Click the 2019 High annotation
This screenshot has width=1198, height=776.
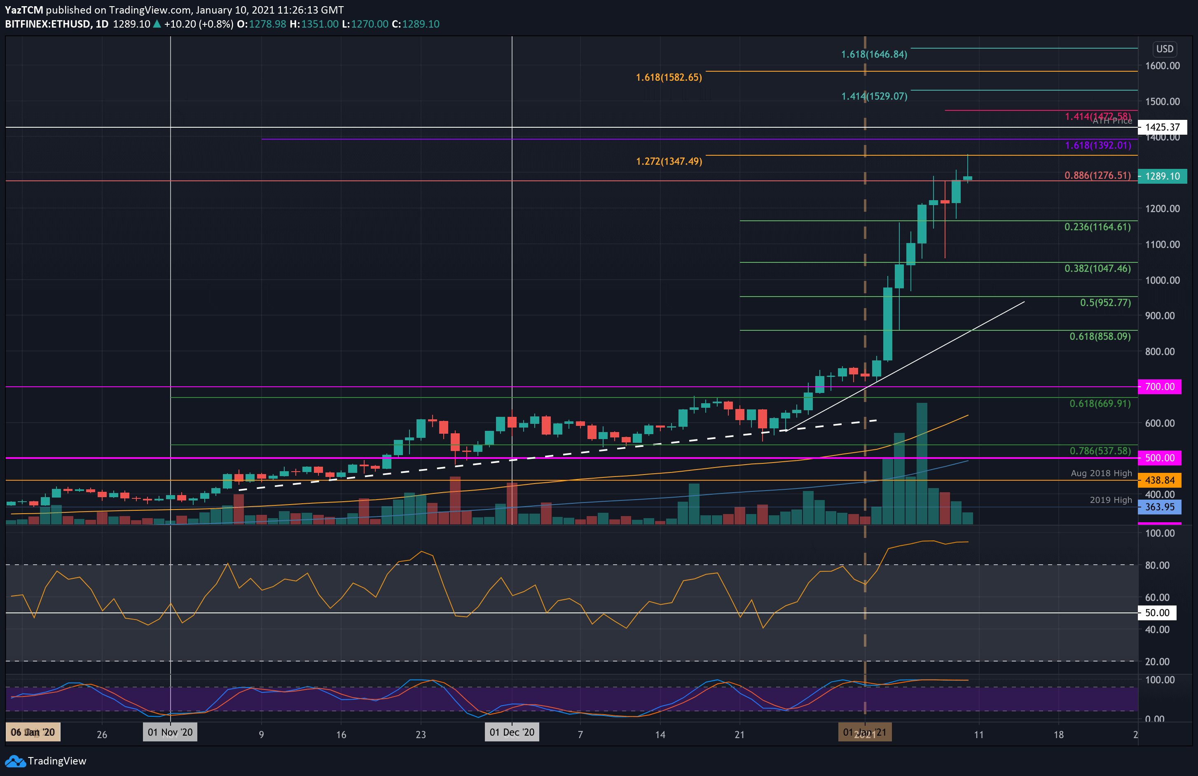[1110, 500]
